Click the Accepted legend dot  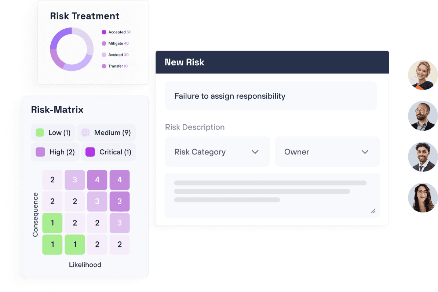[x=104, y=32]
